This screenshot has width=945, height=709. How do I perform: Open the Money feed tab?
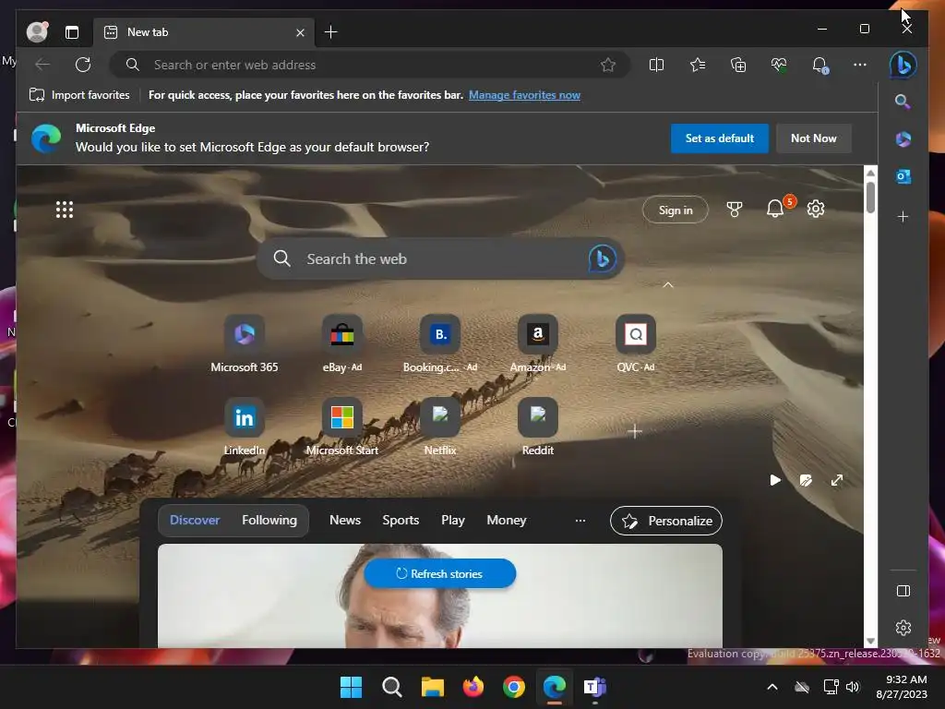click(507, 520)
